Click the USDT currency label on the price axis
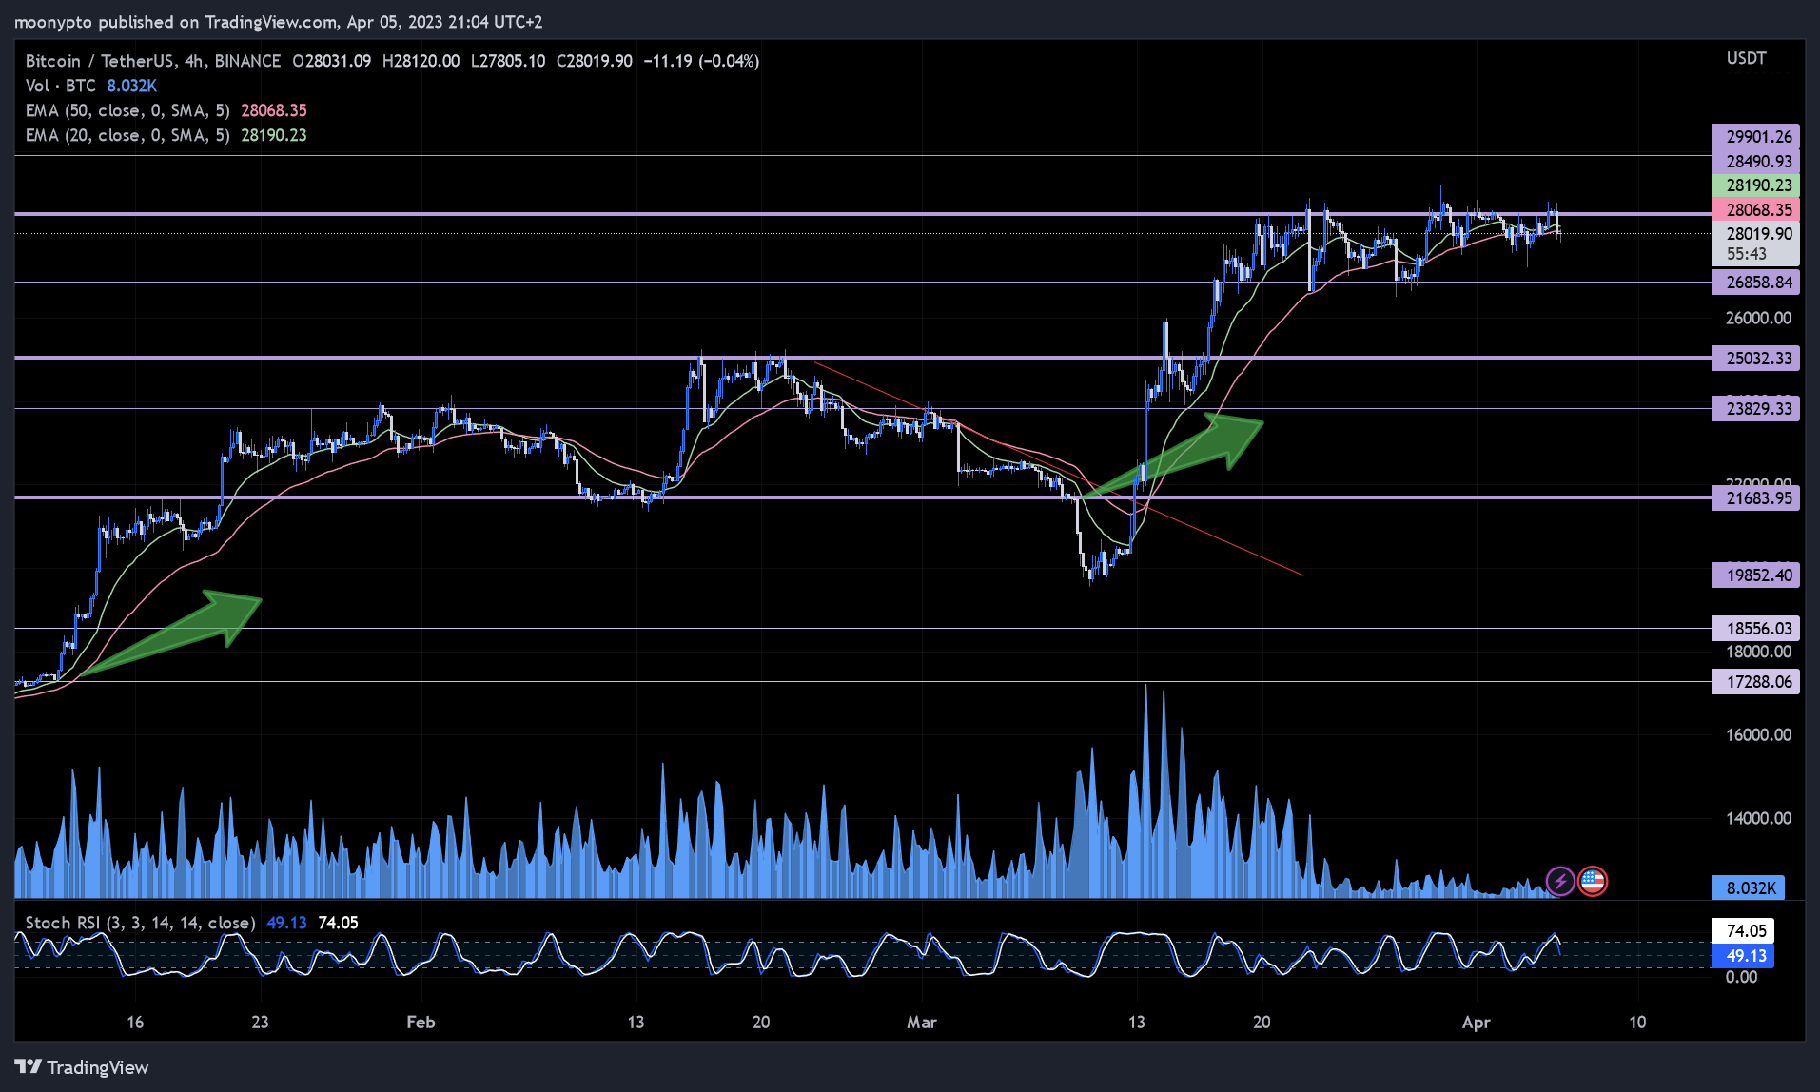The height and width of the screenshot is (1092, 1820). pyautogui.click(x=1747, y=58)
